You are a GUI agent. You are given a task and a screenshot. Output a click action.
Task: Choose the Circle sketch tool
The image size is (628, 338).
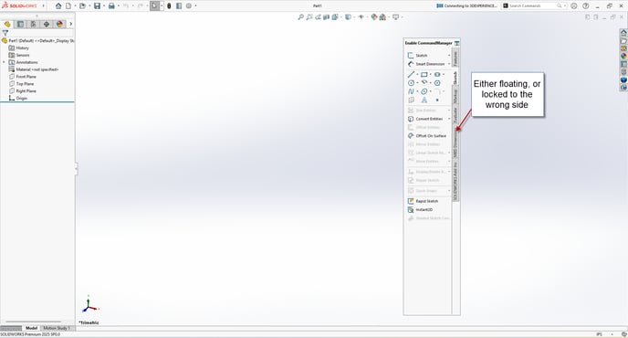click(x=411, y=83)
